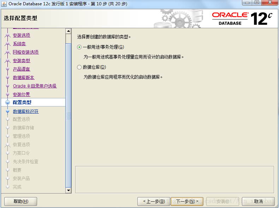Click the 数据库版本 step marker icon
Screen dimensions: 279x208
7,77
